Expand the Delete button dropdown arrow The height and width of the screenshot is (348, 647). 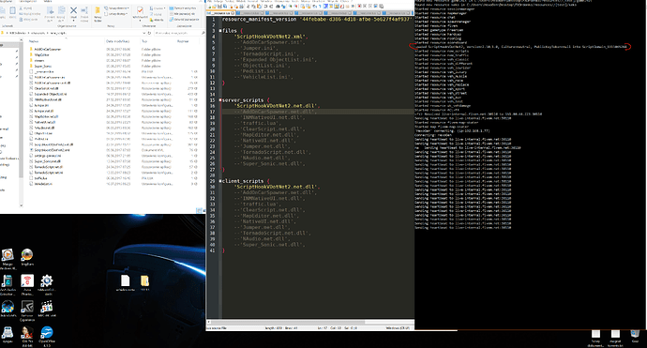(73, 21)
